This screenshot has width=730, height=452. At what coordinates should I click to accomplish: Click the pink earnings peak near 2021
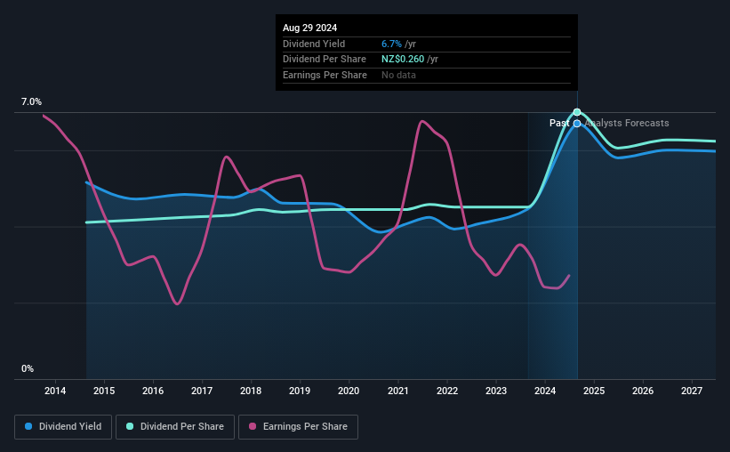click(421, 122)
